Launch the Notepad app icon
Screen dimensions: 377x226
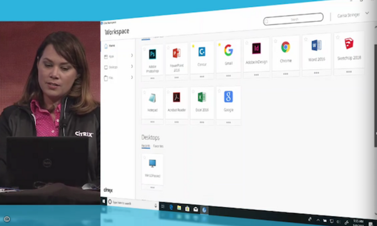coord(152,98)
